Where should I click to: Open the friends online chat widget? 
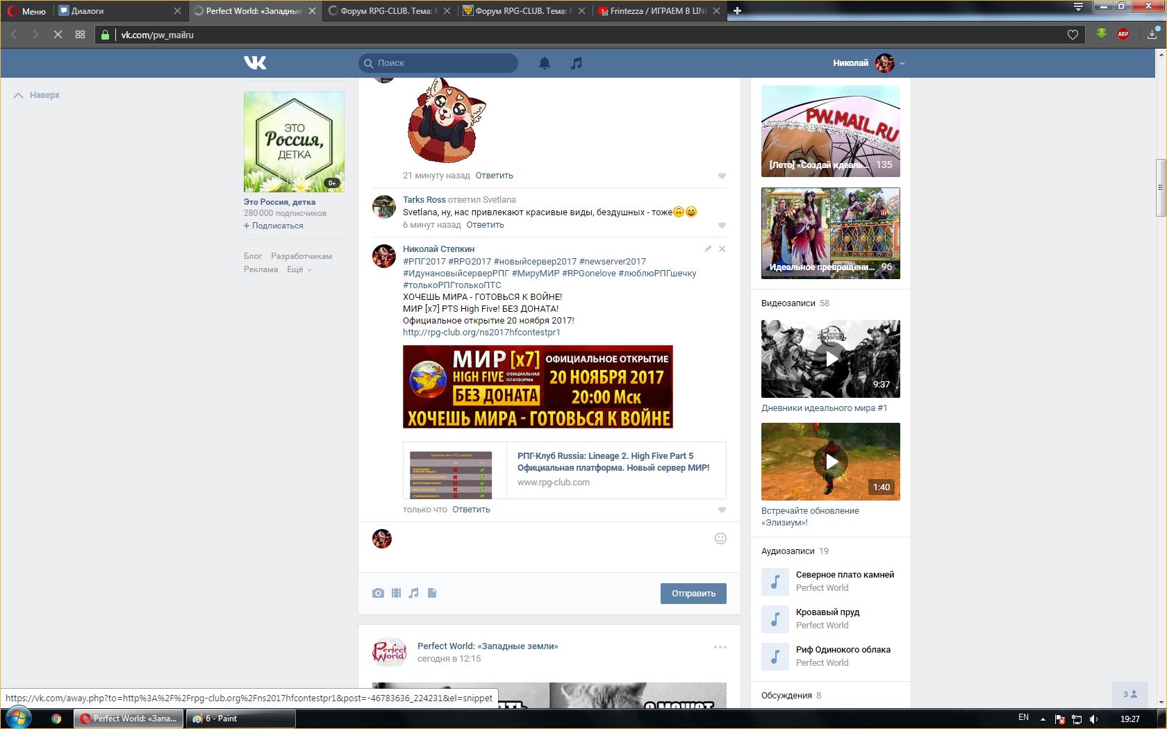click(1130, 694)
